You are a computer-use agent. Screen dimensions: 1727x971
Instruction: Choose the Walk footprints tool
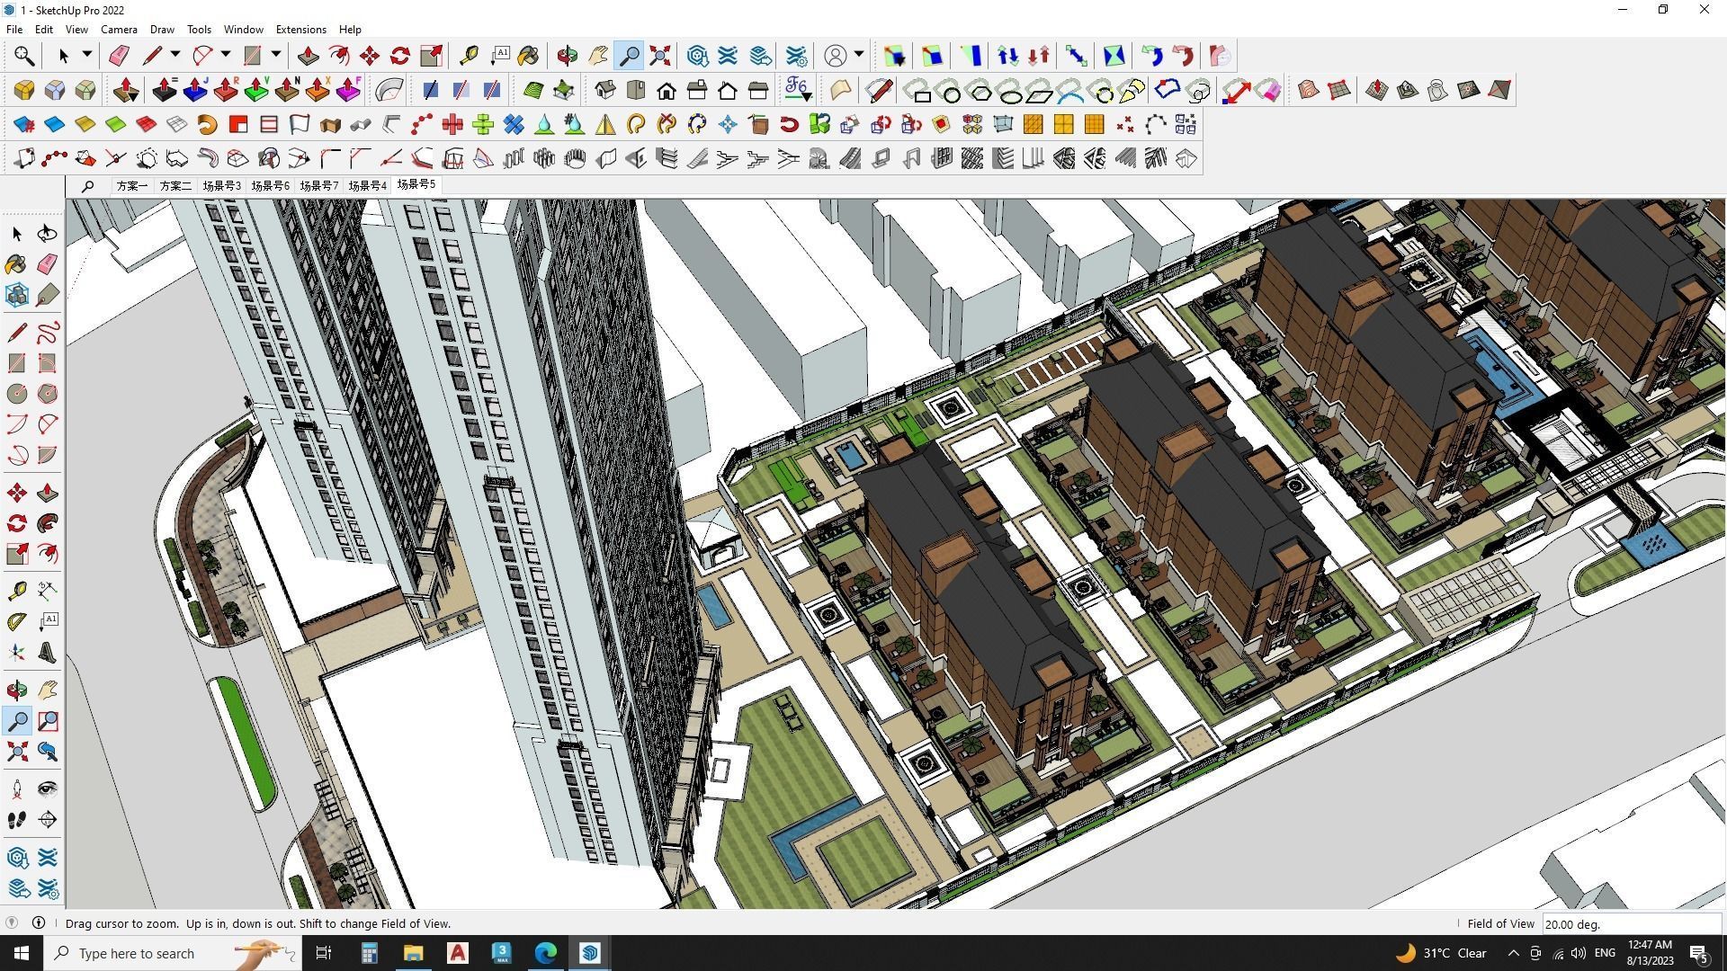click(17, 820)
